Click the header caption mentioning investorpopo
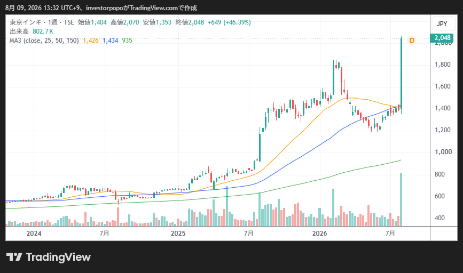This screenshot has width=463, height=273. (x=101, y=8)
